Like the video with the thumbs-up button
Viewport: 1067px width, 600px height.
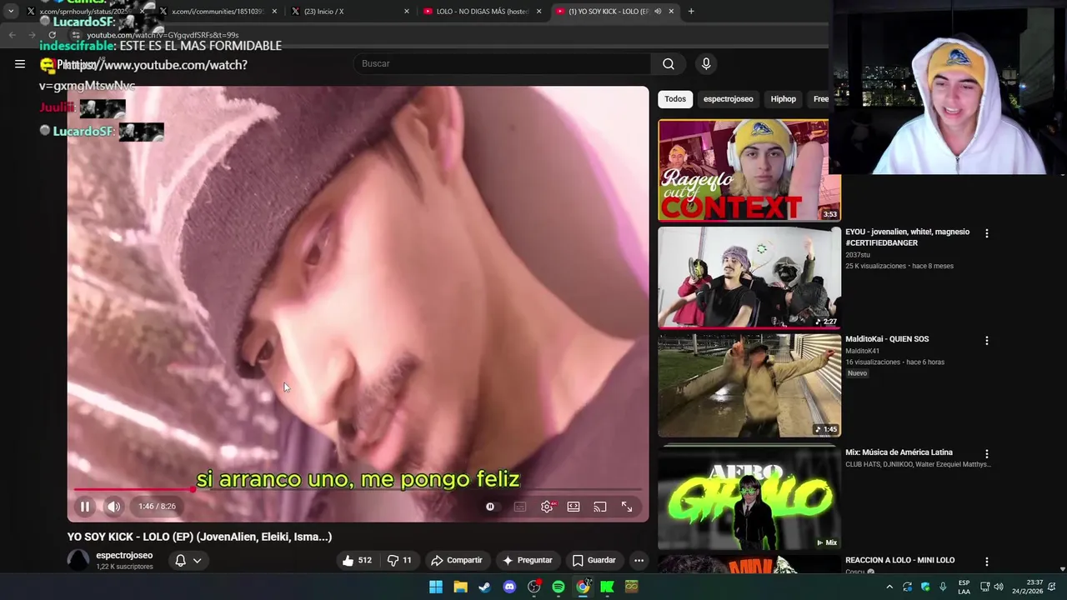point(357,560)
